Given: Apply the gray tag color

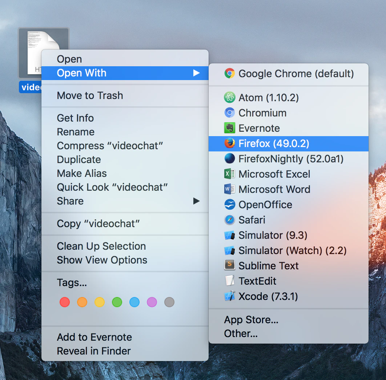Looking at the screenshot, I should pos(169,302).
